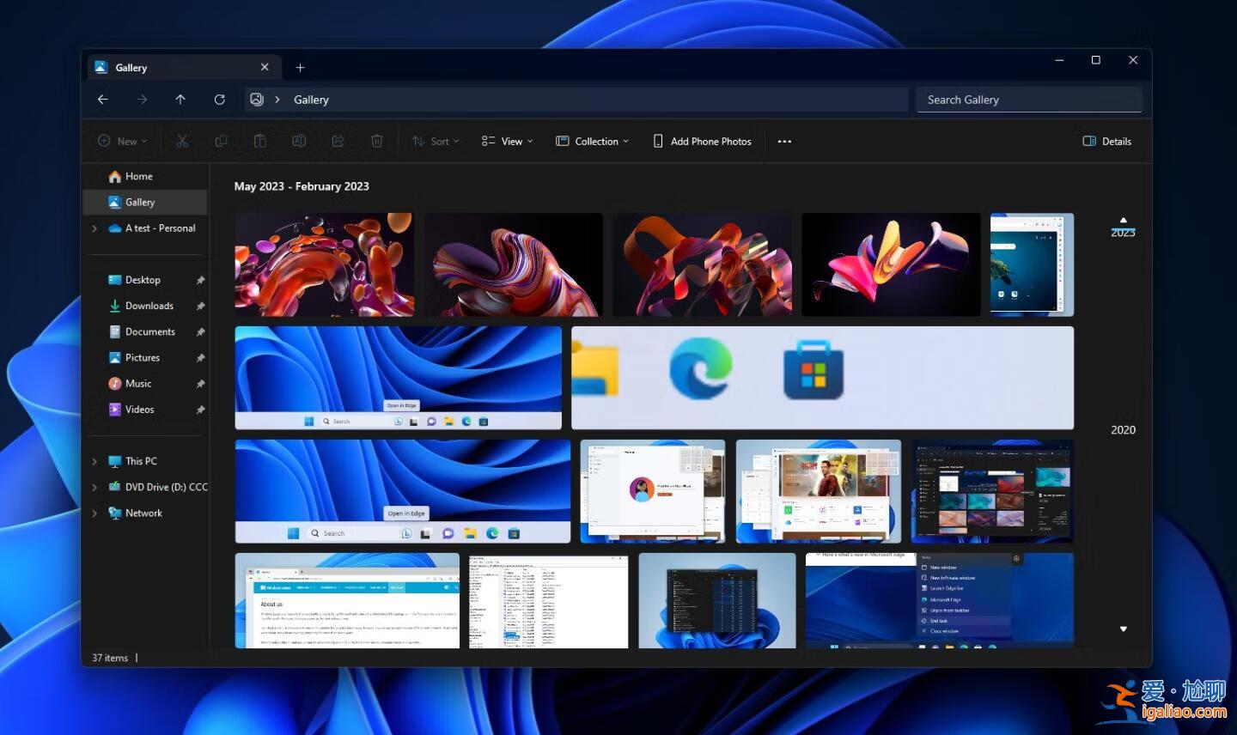Open the See more (...) menu
Screen dimensions: 1237x735
point(783,141)
